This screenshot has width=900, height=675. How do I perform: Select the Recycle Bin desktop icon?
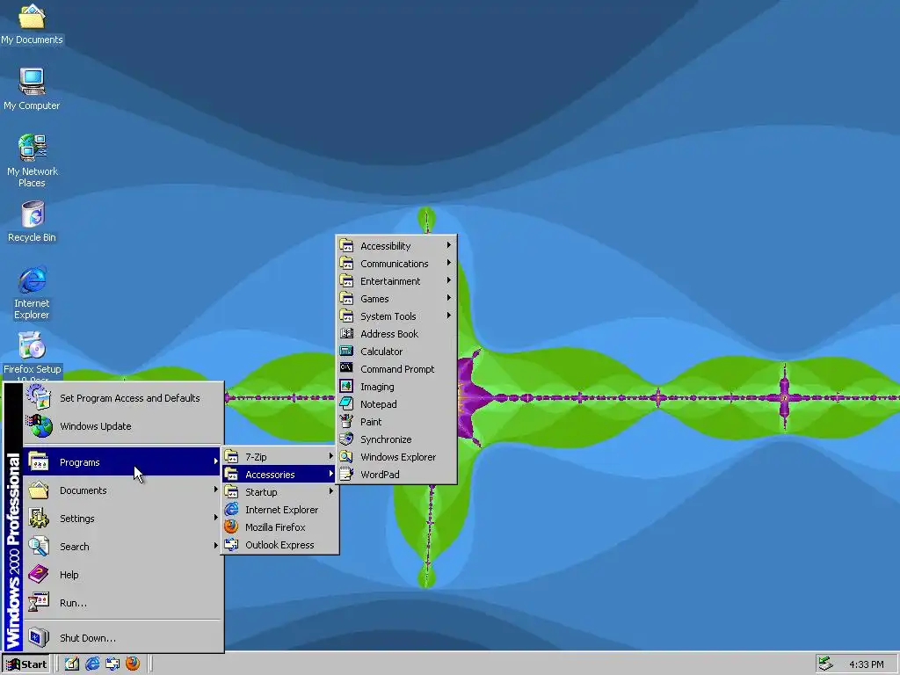click(33, 221)
